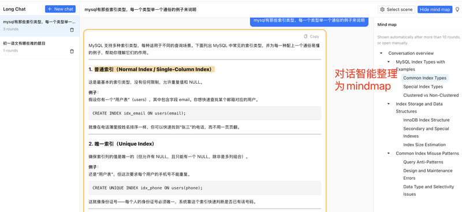Click the Select scene button
462x212 pixels.
(x=396, y=9)
